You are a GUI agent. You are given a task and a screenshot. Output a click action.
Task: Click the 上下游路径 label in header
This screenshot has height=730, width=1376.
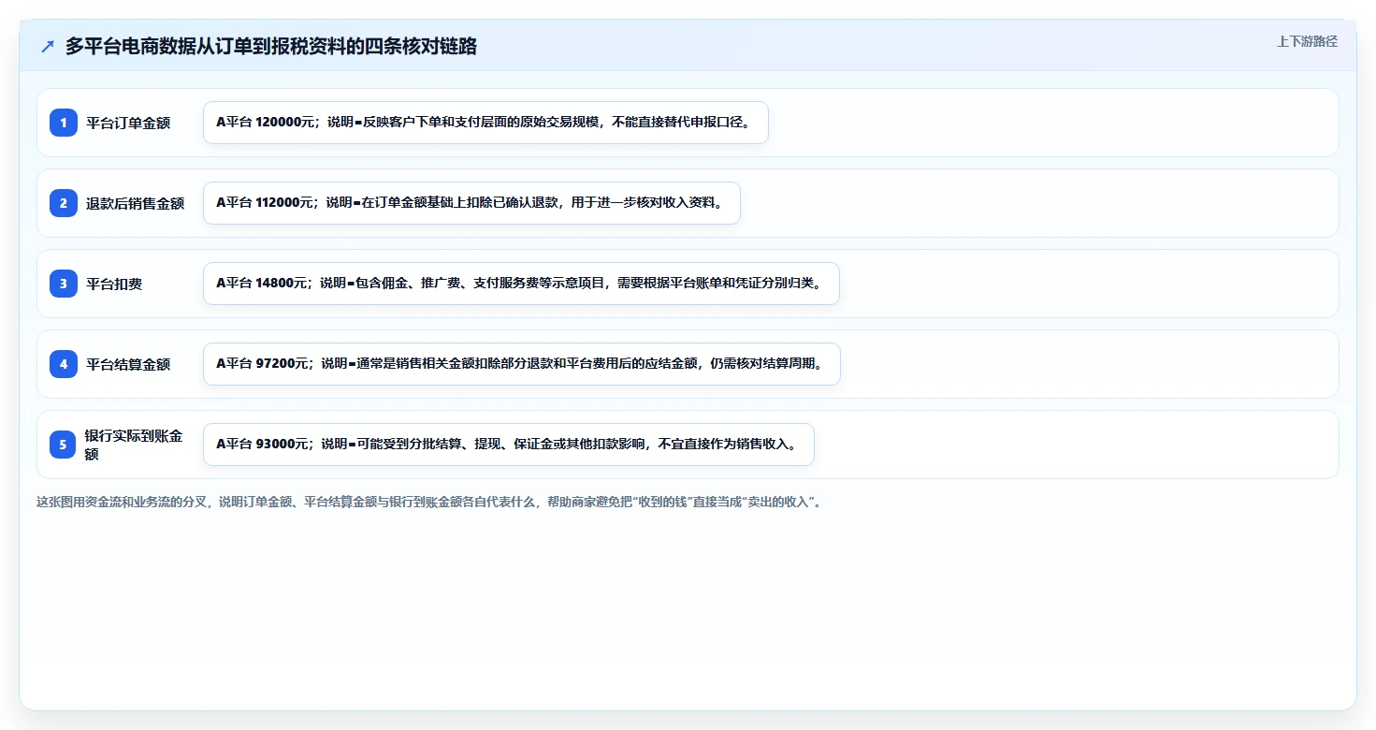[x=1307, y=41]
